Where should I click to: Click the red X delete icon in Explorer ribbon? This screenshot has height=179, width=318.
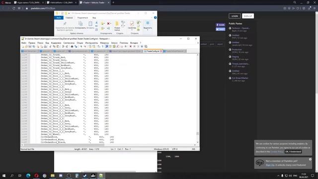pyautogui.click(x=108, y=23)
